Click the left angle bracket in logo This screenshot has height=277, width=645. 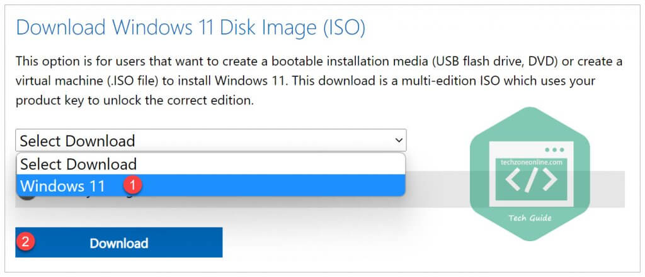(513, 180)
